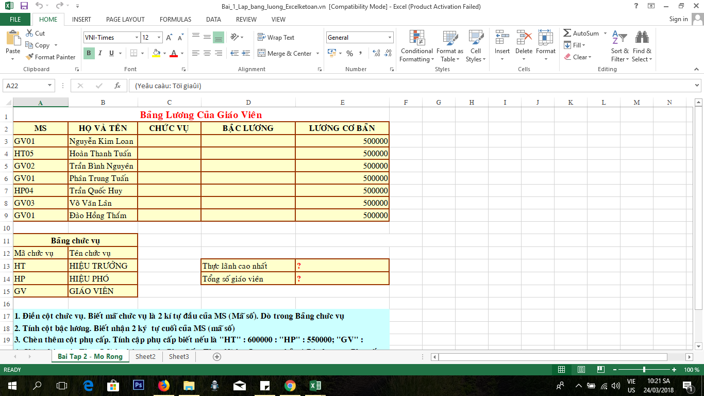Click the AutoSum sigma icon
704x396 pixels.
coord(567,33)
